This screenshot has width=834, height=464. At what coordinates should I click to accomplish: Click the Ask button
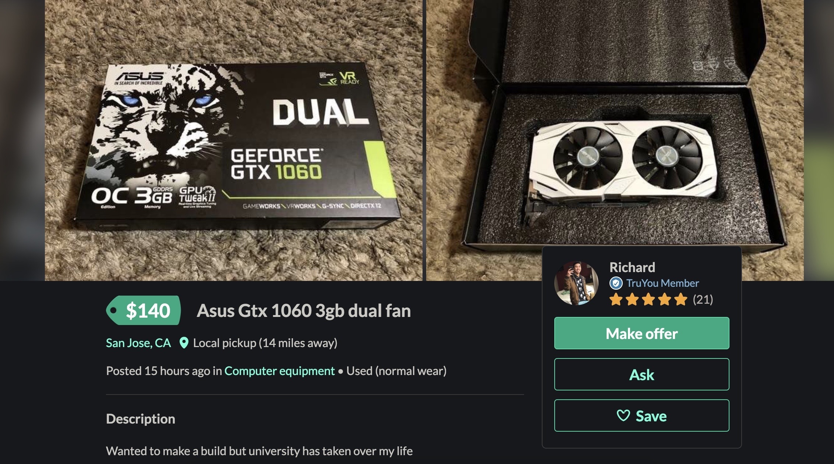click(642, 374)
